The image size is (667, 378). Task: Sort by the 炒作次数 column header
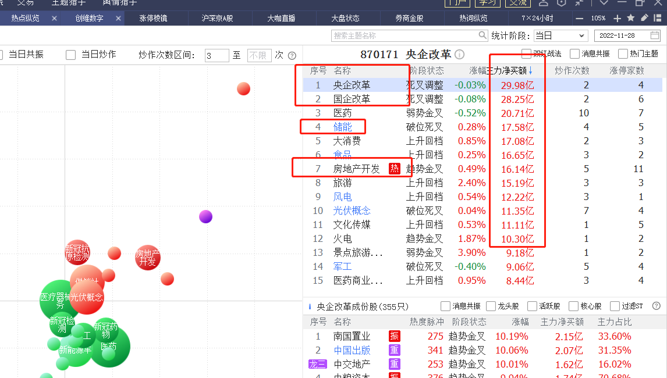coord(572,70)
